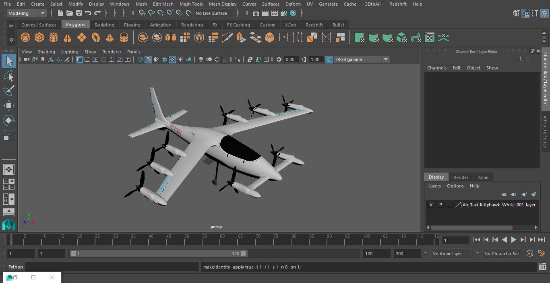Click the New Scene icon

[x=60, y=13]
